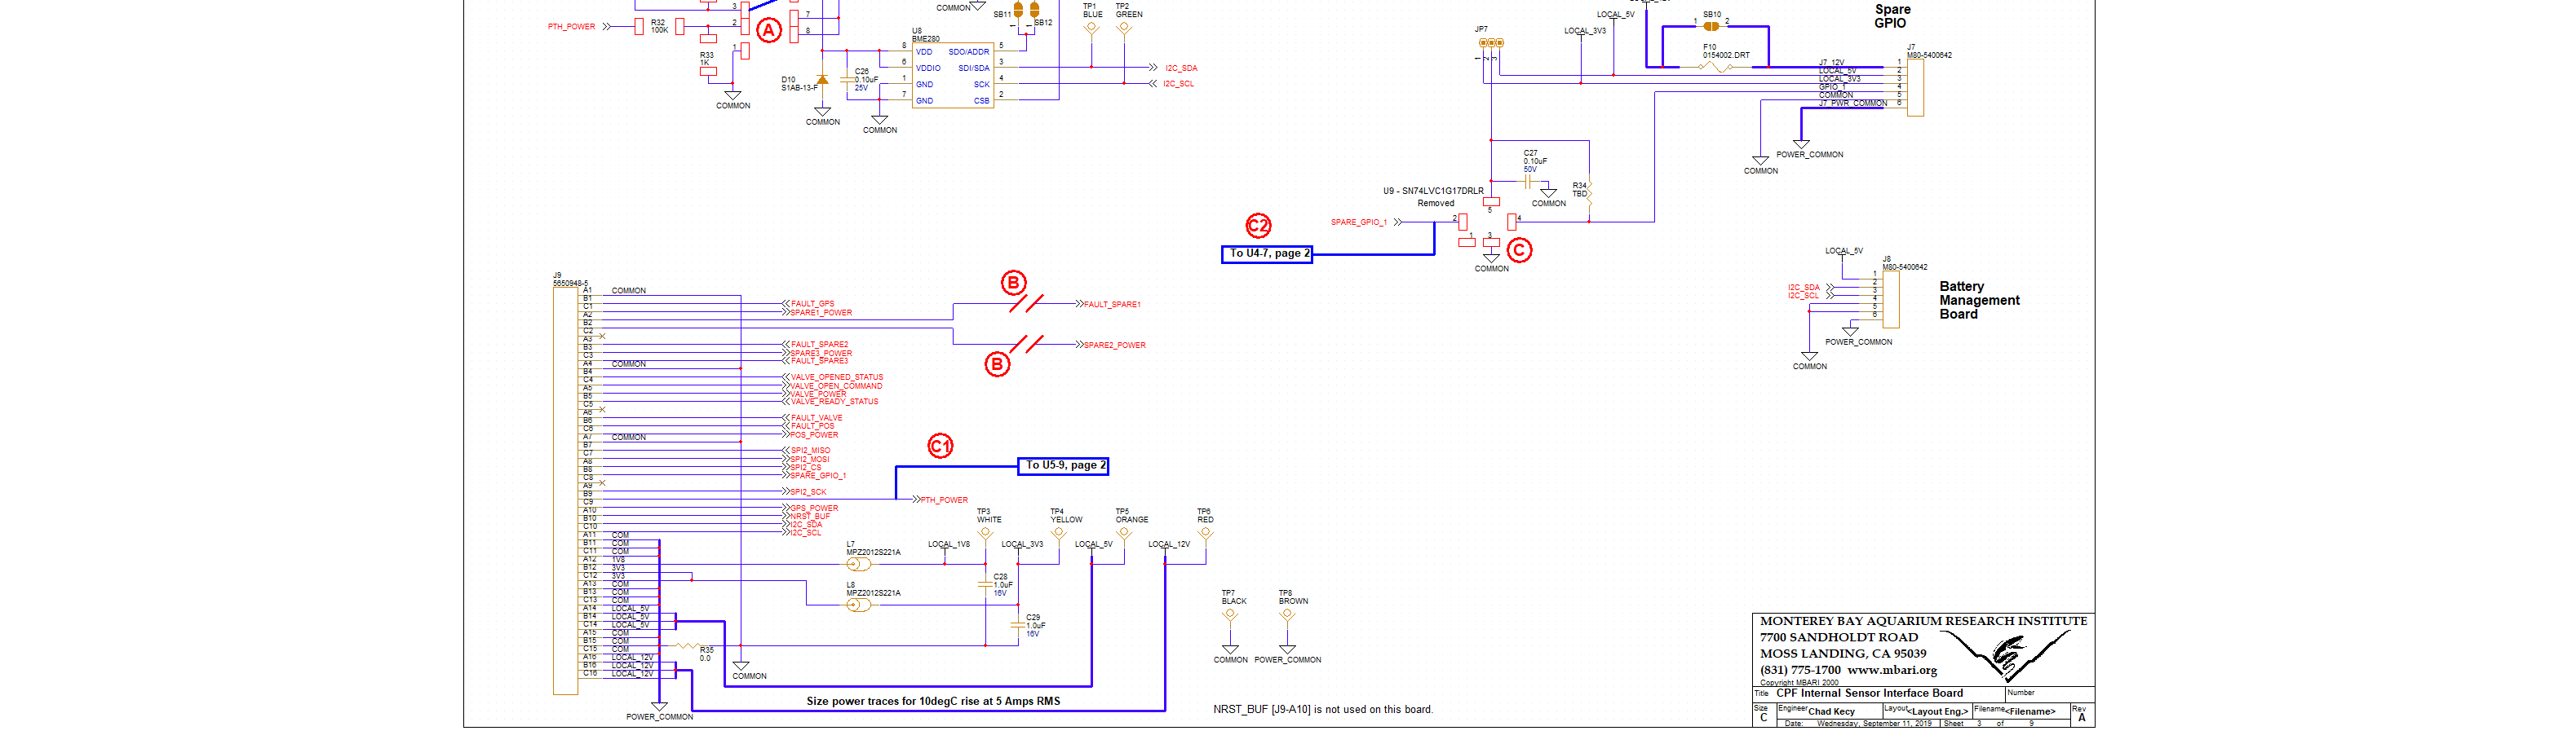Select the 'R33 1K' resistor label
The height and width of the screenshot is (744, 2576).
[706, 59]
